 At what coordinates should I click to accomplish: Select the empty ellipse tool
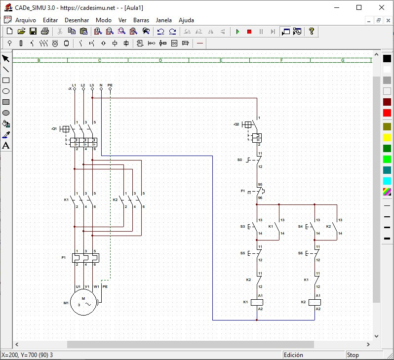point(6,91)
